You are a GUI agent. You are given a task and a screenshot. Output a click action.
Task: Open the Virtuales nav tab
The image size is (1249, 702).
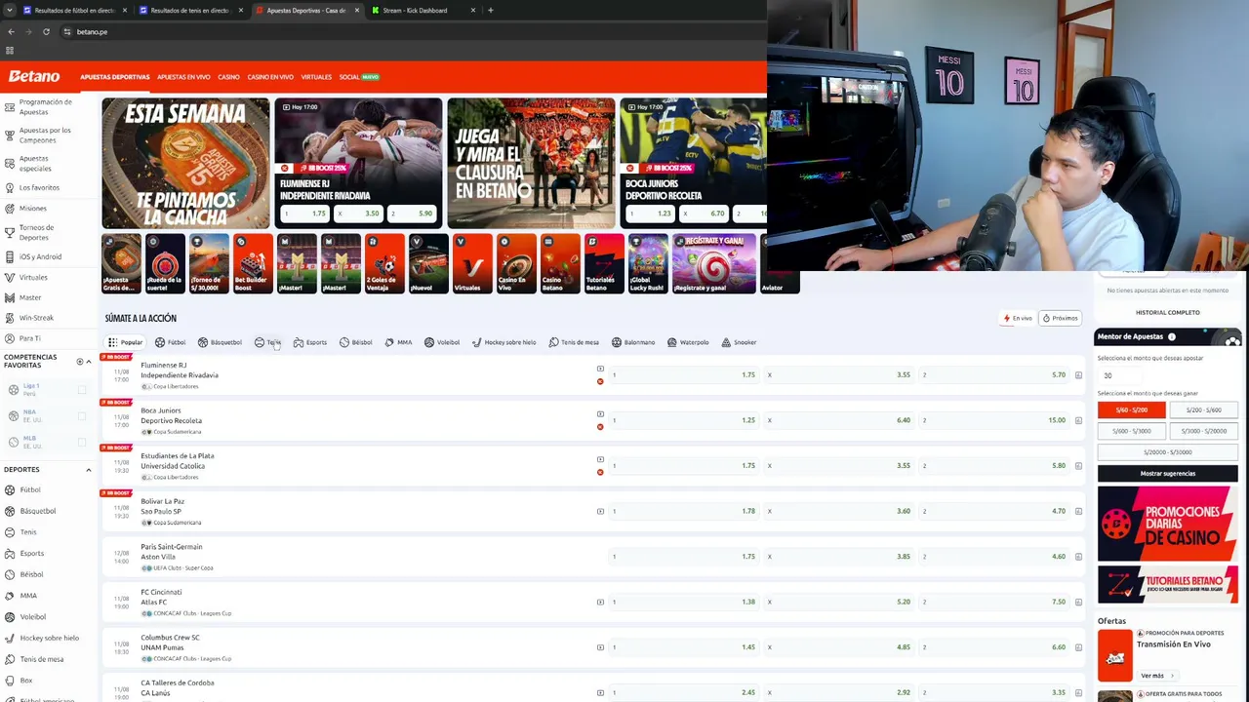(316, 77)
